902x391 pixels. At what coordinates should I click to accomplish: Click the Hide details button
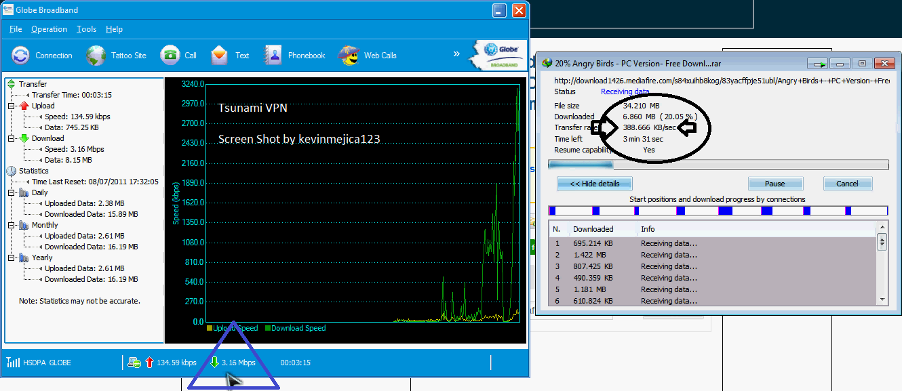595,184
